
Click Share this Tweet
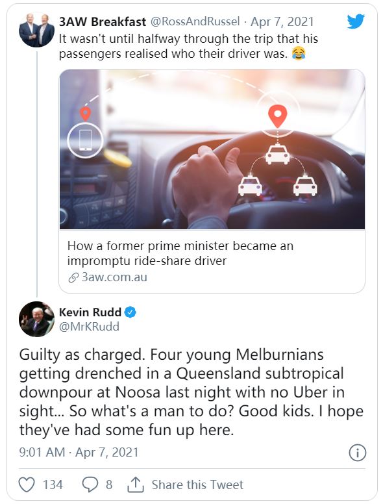click(x=197, y=485)
